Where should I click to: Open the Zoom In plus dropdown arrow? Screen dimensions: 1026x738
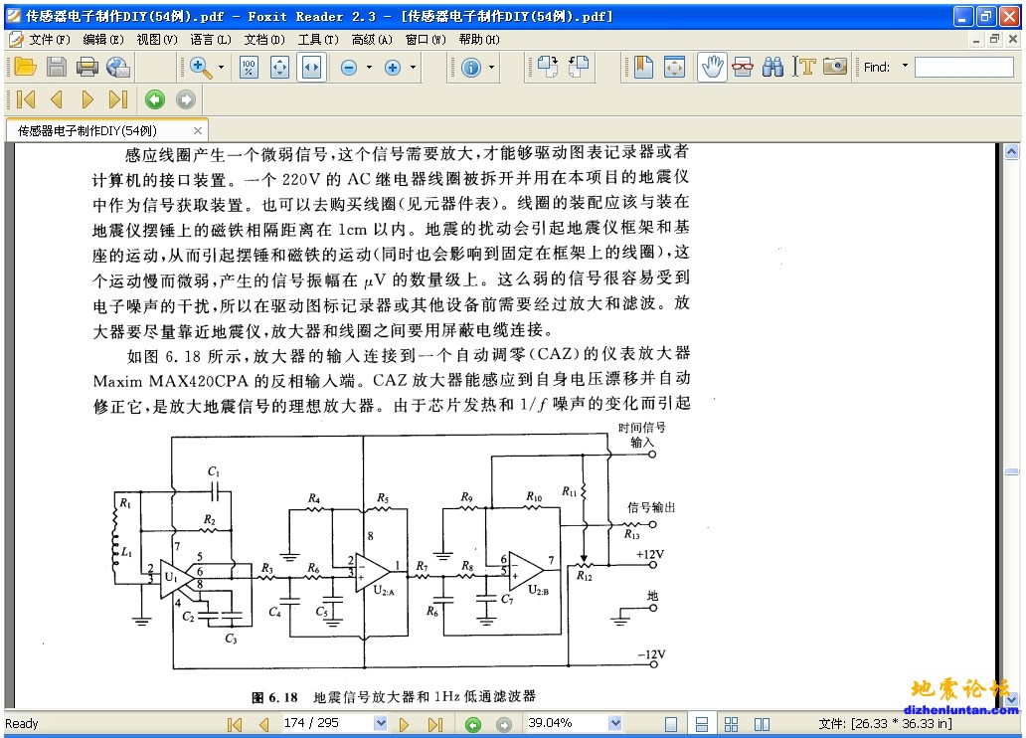[413, 67]
